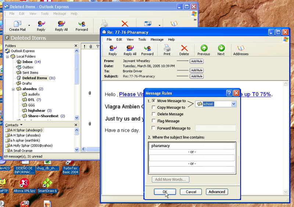Uncheck Move Message to checkbox
The width and height of the screenshot is (294, 207).
click(x=154, y=101)
